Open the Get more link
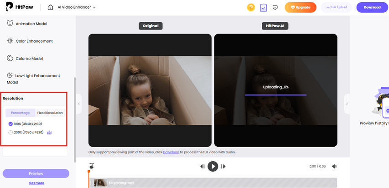Viewport: 389px width, 188px height. [x=36, y=183]
